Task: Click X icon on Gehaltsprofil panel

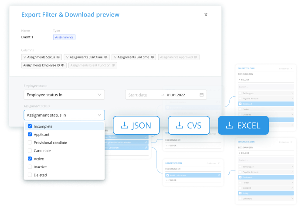Action: click(x=219, y=163)
